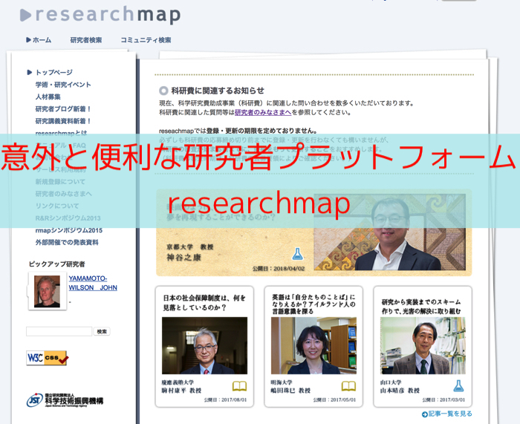Viewport: 520px width, 424px height.
Task: Open 人材募集 sidebar link
Action: (x=48, y=97)
